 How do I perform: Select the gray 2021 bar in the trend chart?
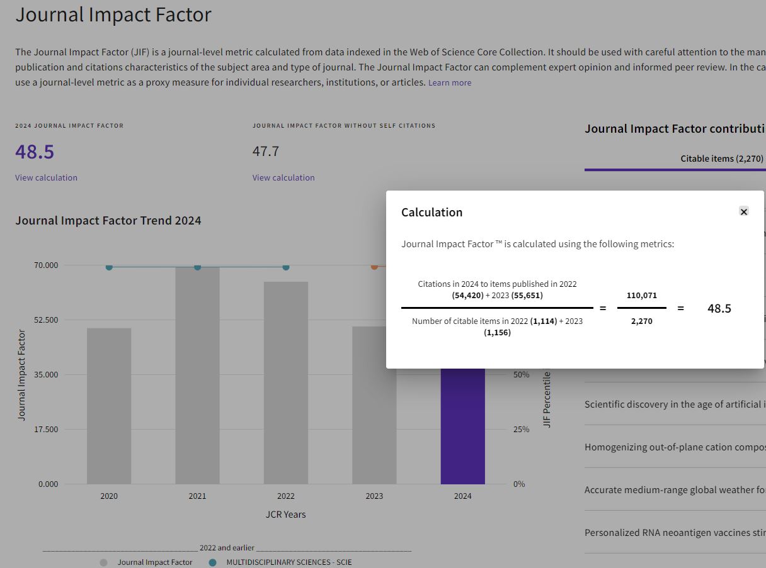pyautogui.click(x=197, y=376)
